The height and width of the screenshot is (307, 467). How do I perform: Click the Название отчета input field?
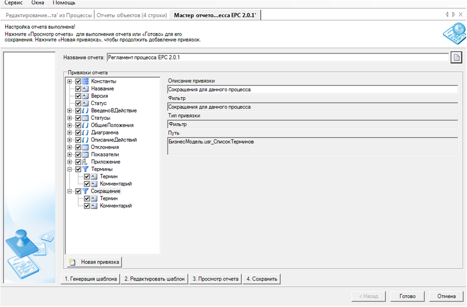[277, 58]
